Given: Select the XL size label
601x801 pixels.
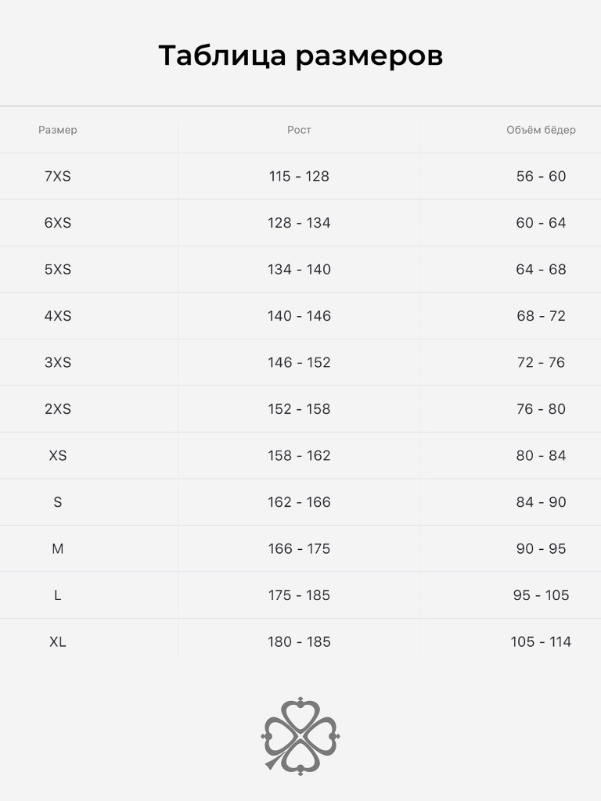Looking at the screenshot, I should (x=58, y=641).
